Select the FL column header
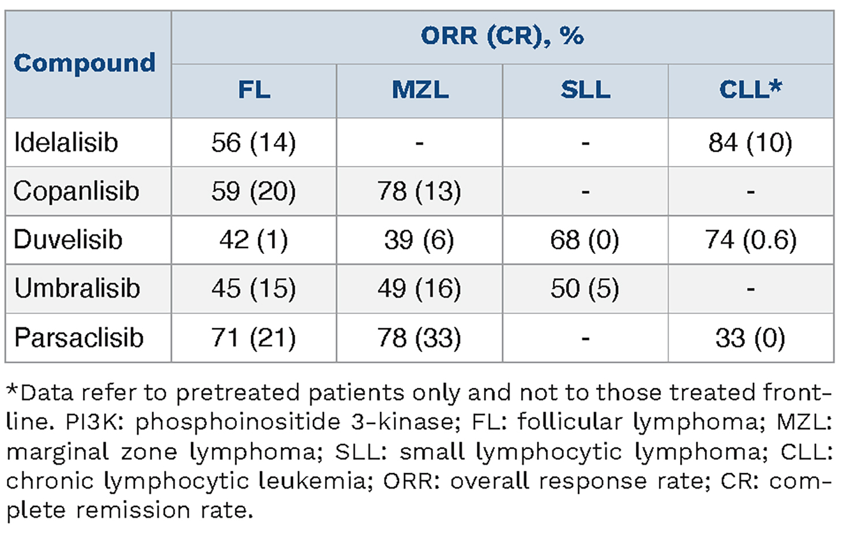Viewport: 841px width, 533px height. click(x=254, y=90)
